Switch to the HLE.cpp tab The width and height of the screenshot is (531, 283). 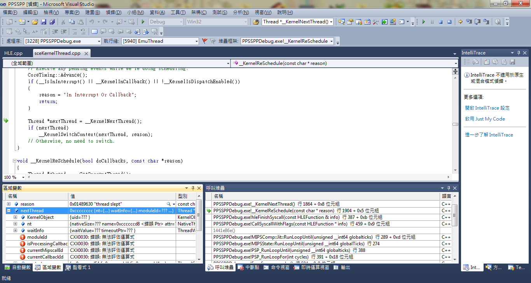tap(14, 53)
